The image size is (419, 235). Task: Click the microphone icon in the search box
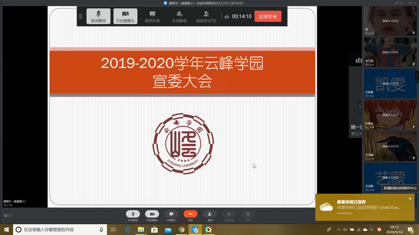point(101,229)
